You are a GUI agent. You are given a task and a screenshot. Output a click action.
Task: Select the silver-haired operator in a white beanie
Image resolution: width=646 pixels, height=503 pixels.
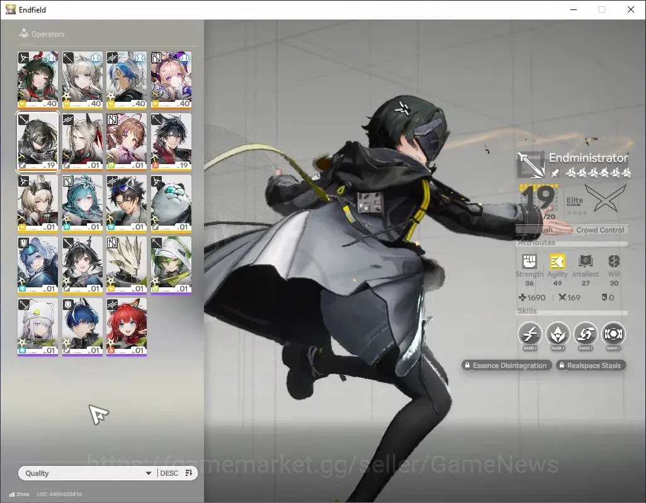tap(38, 327)
